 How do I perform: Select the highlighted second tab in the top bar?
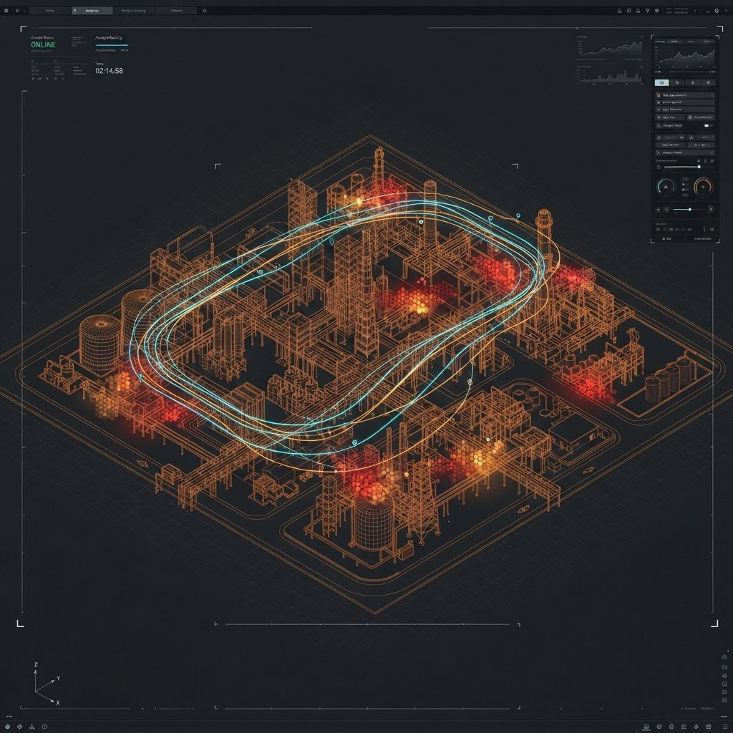coord(92,10)
